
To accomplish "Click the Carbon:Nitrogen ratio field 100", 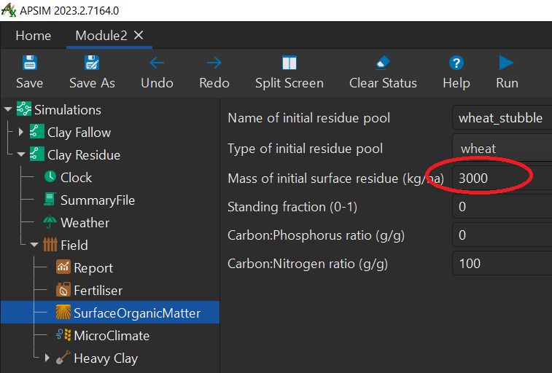I will (x=502, y=263).
